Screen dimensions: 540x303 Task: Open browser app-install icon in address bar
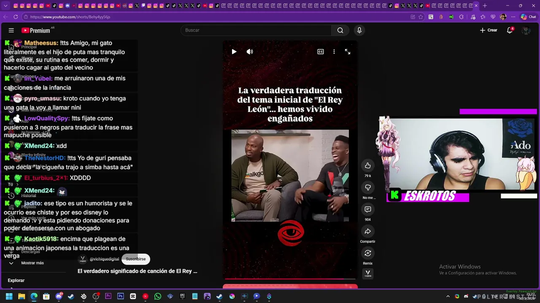click(413, 17)
